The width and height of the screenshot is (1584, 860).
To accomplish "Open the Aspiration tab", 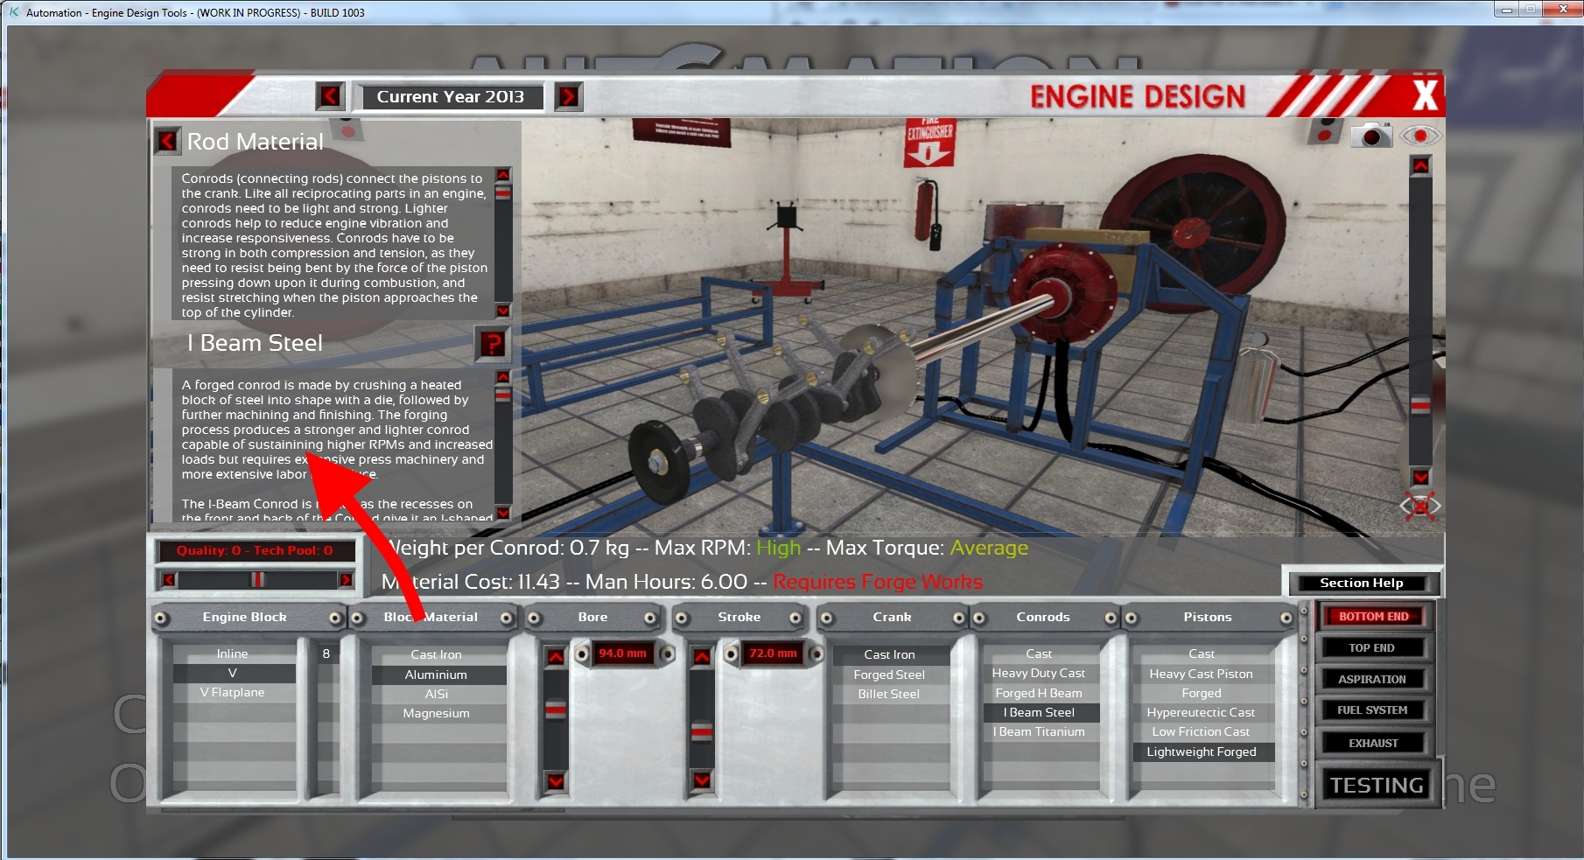I will tap(1371, 680).
